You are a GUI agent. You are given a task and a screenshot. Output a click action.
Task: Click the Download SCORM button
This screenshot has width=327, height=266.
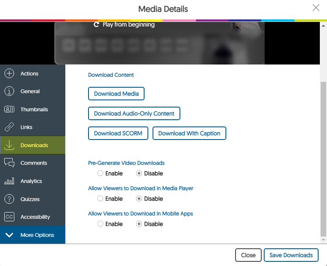point(118,133)
